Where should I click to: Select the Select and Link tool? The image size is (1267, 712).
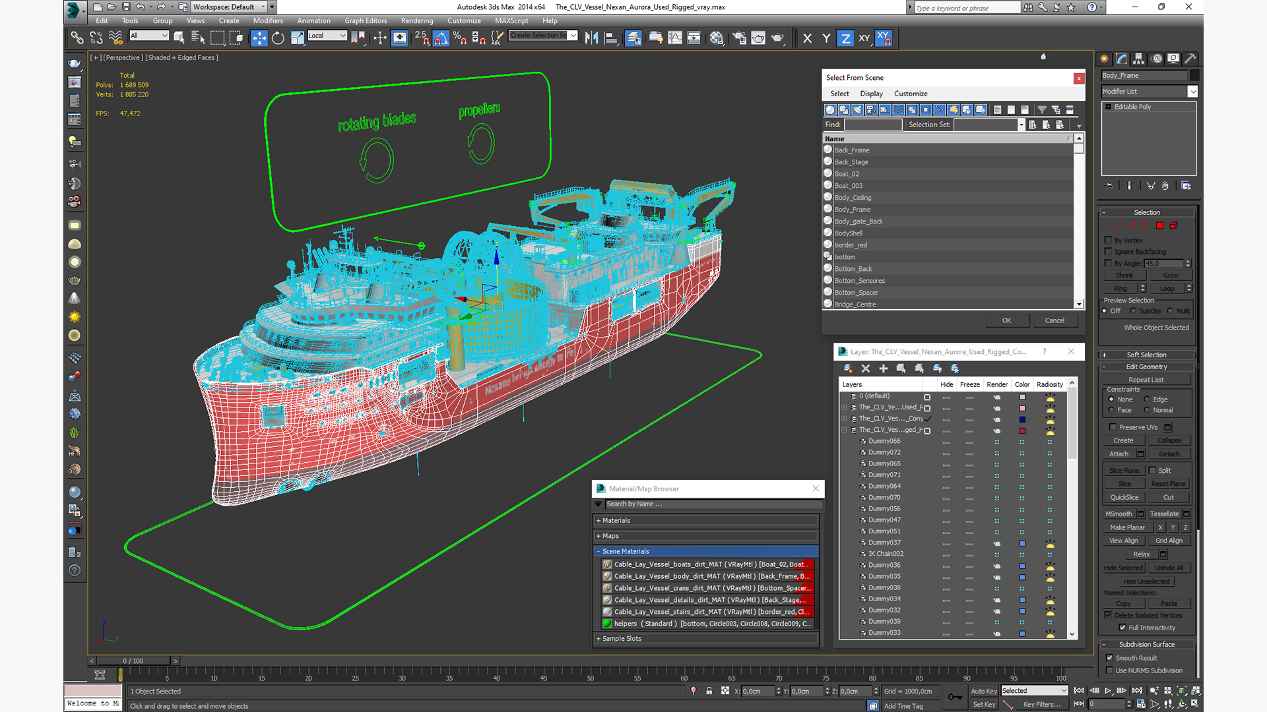(77, 38)
